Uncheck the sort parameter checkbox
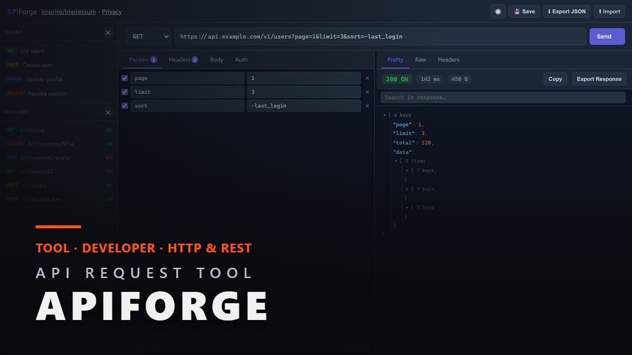Screen dimensions: 632x355 (x=125, y=106)
